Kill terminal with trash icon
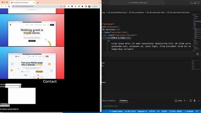The height and width of the screenshot is (113, 201). click(195, 101)
